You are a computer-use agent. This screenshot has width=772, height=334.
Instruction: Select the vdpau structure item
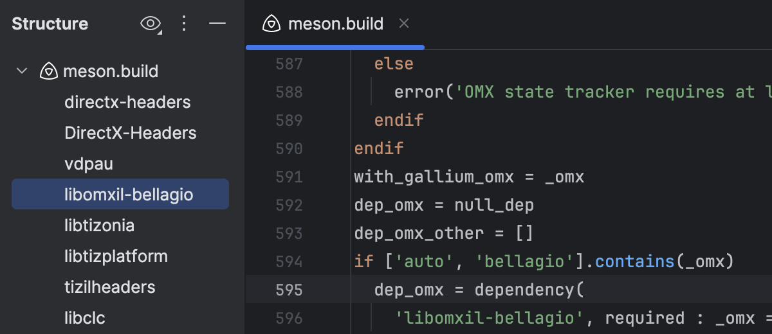[89, 164]
